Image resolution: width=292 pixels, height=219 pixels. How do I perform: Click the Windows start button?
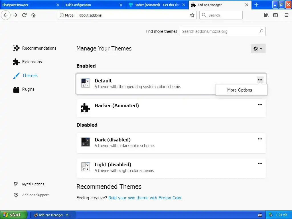pyautogui.click(x=13, y=215)
